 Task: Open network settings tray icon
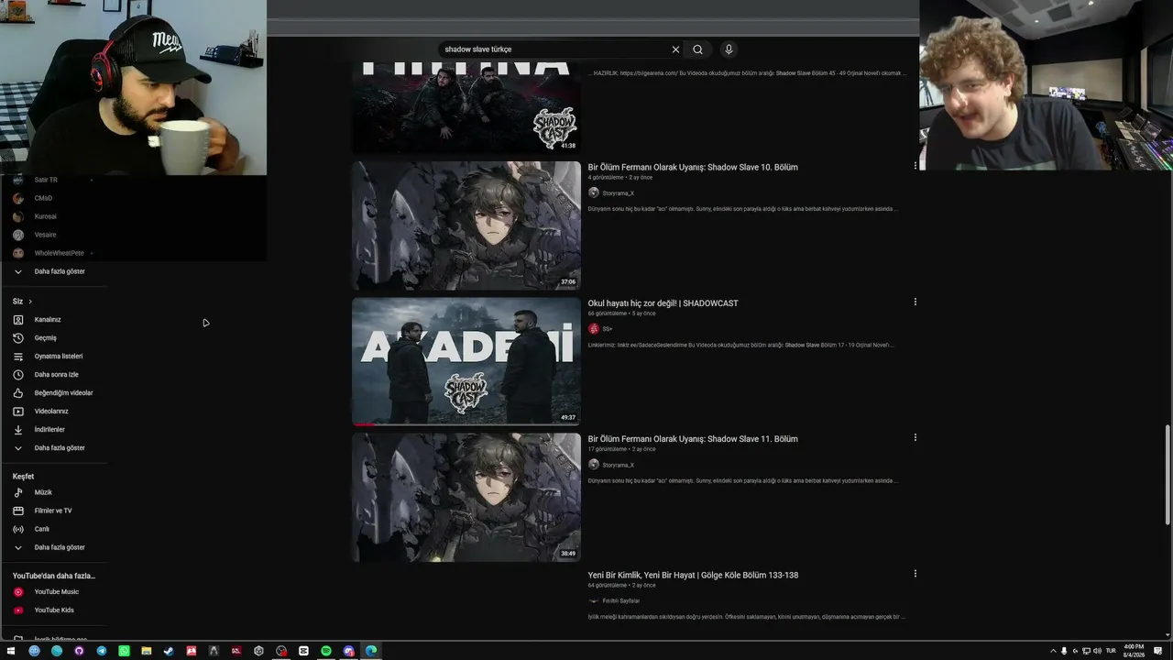pos(1087,651)
